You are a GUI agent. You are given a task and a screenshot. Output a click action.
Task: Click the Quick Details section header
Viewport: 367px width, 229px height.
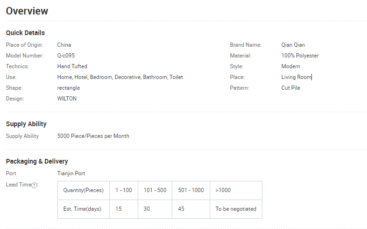25,33
